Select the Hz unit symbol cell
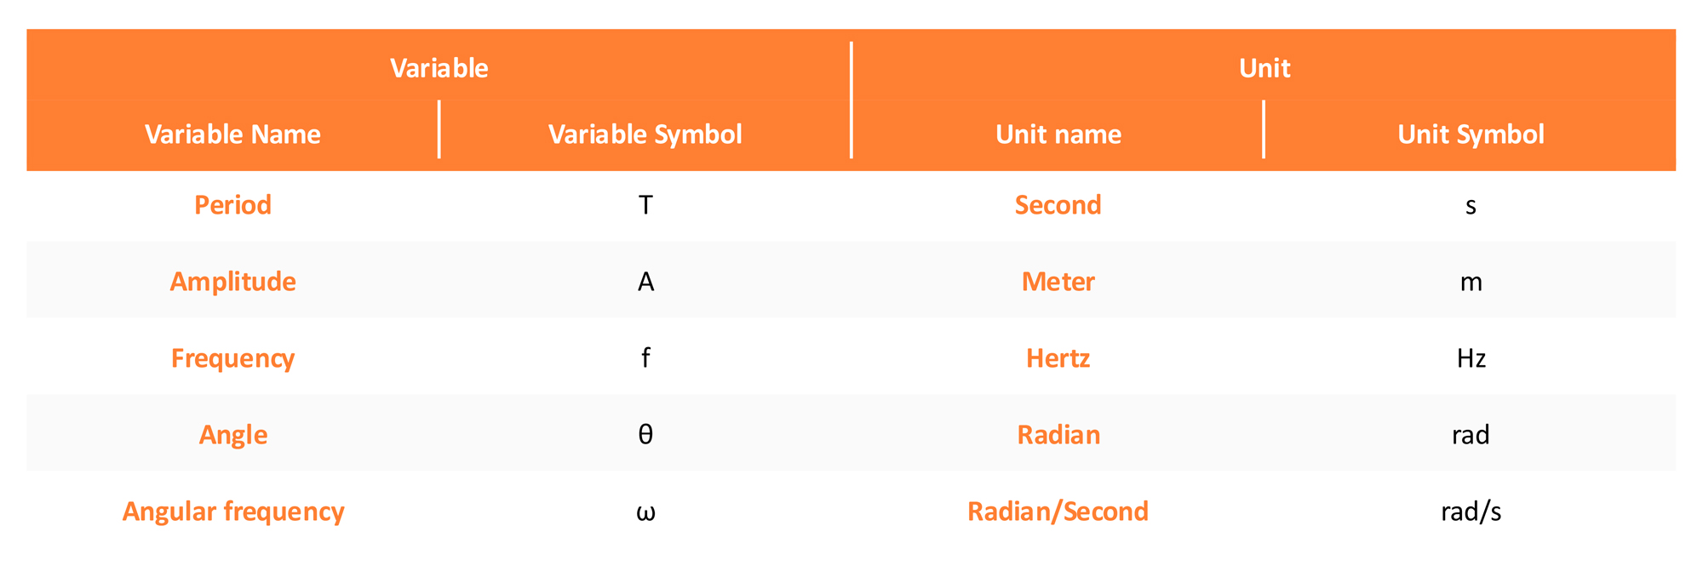The image size is (1703, 583). click(x=1471, y=358)
